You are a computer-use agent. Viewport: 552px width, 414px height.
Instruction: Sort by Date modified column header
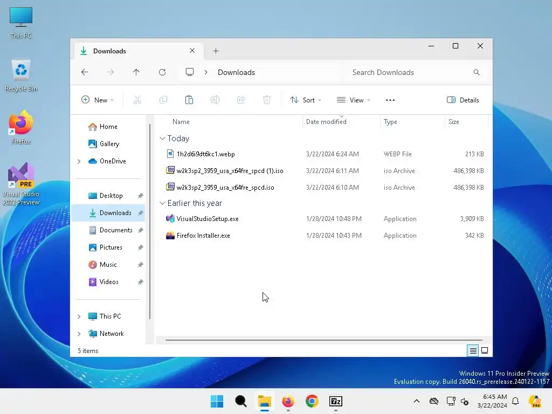point(326,122)
